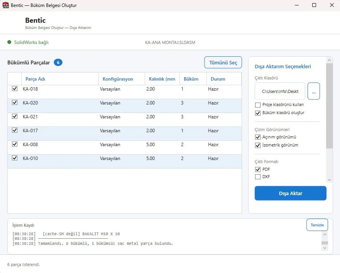Sort by 'Konfigürasyon' column header
The image size is (340, 273).
(122, 79)
